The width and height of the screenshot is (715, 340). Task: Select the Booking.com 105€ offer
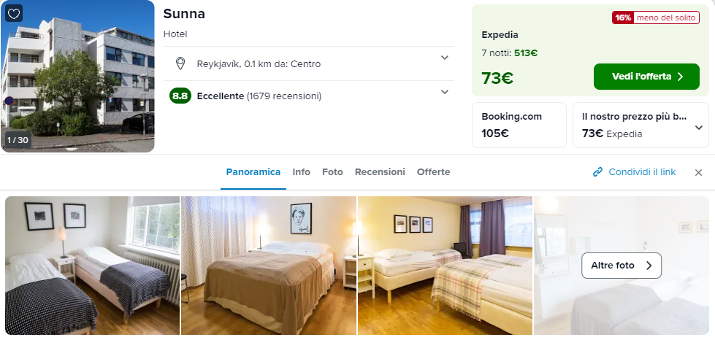point(519,125)
